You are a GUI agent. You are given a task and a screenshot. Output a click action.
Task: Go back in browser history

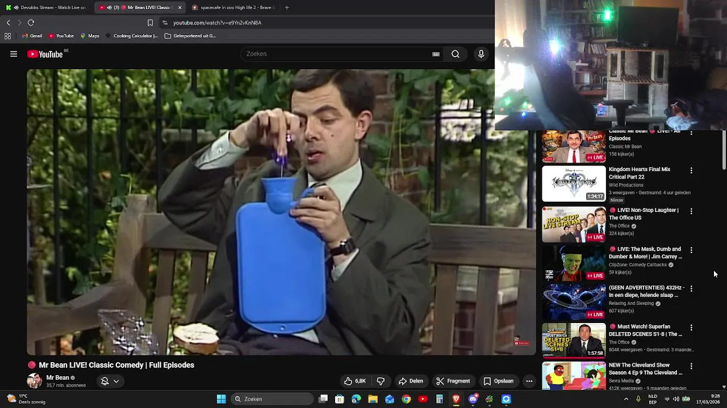8,23
